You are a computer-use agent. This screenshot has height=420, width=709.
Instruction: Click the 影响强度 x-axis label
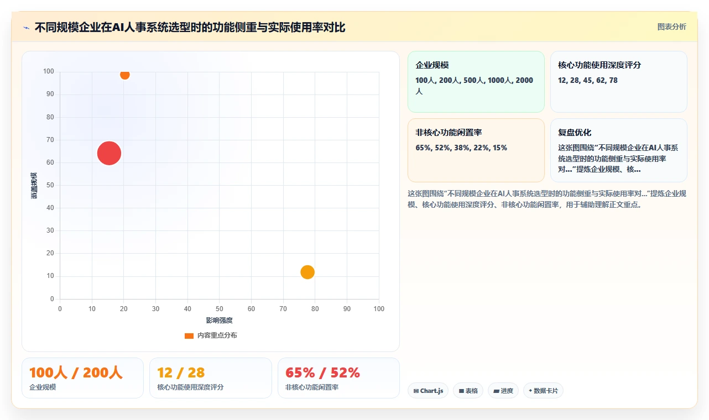[220, 321]
